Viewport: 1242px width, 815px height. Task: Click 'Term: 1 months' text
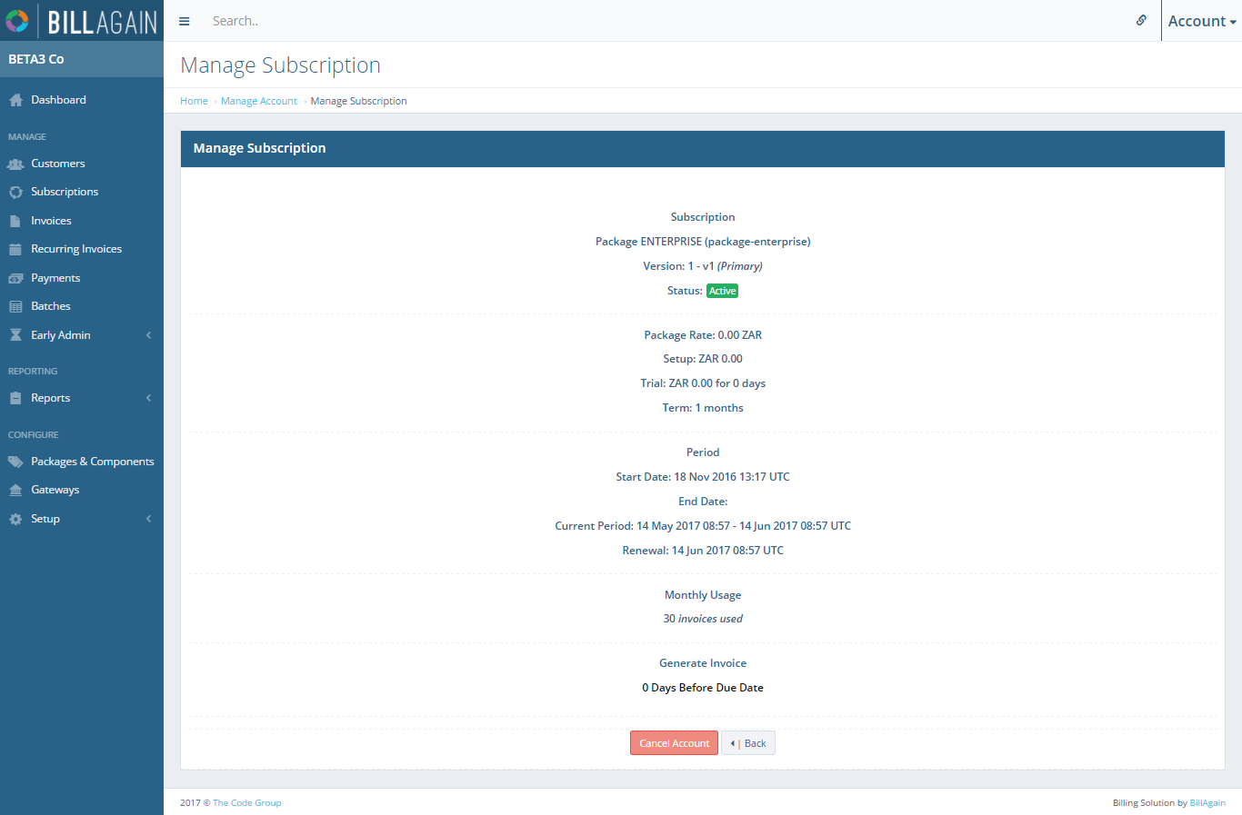[x=703, y=408]
